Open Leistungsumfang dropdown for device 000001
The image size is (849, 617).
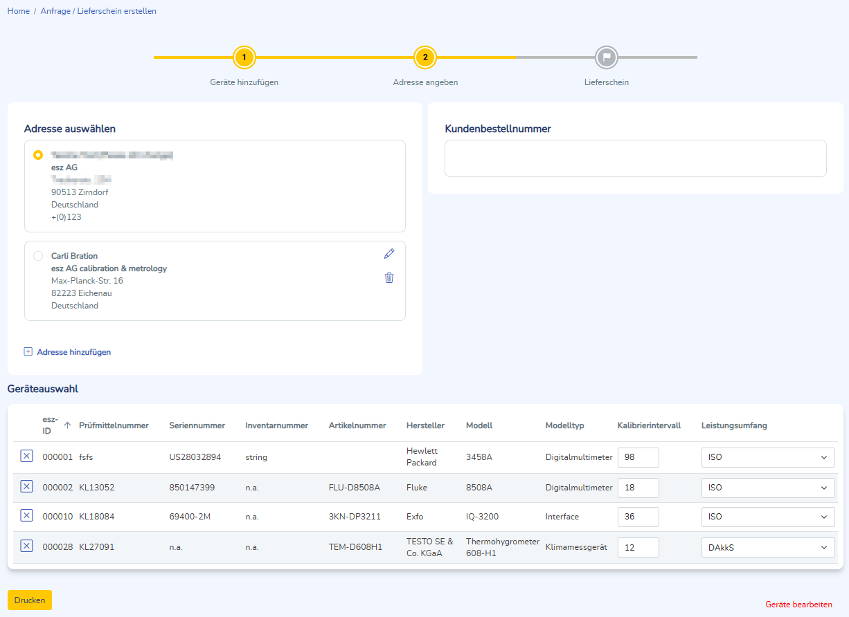[x=767, y=457]
